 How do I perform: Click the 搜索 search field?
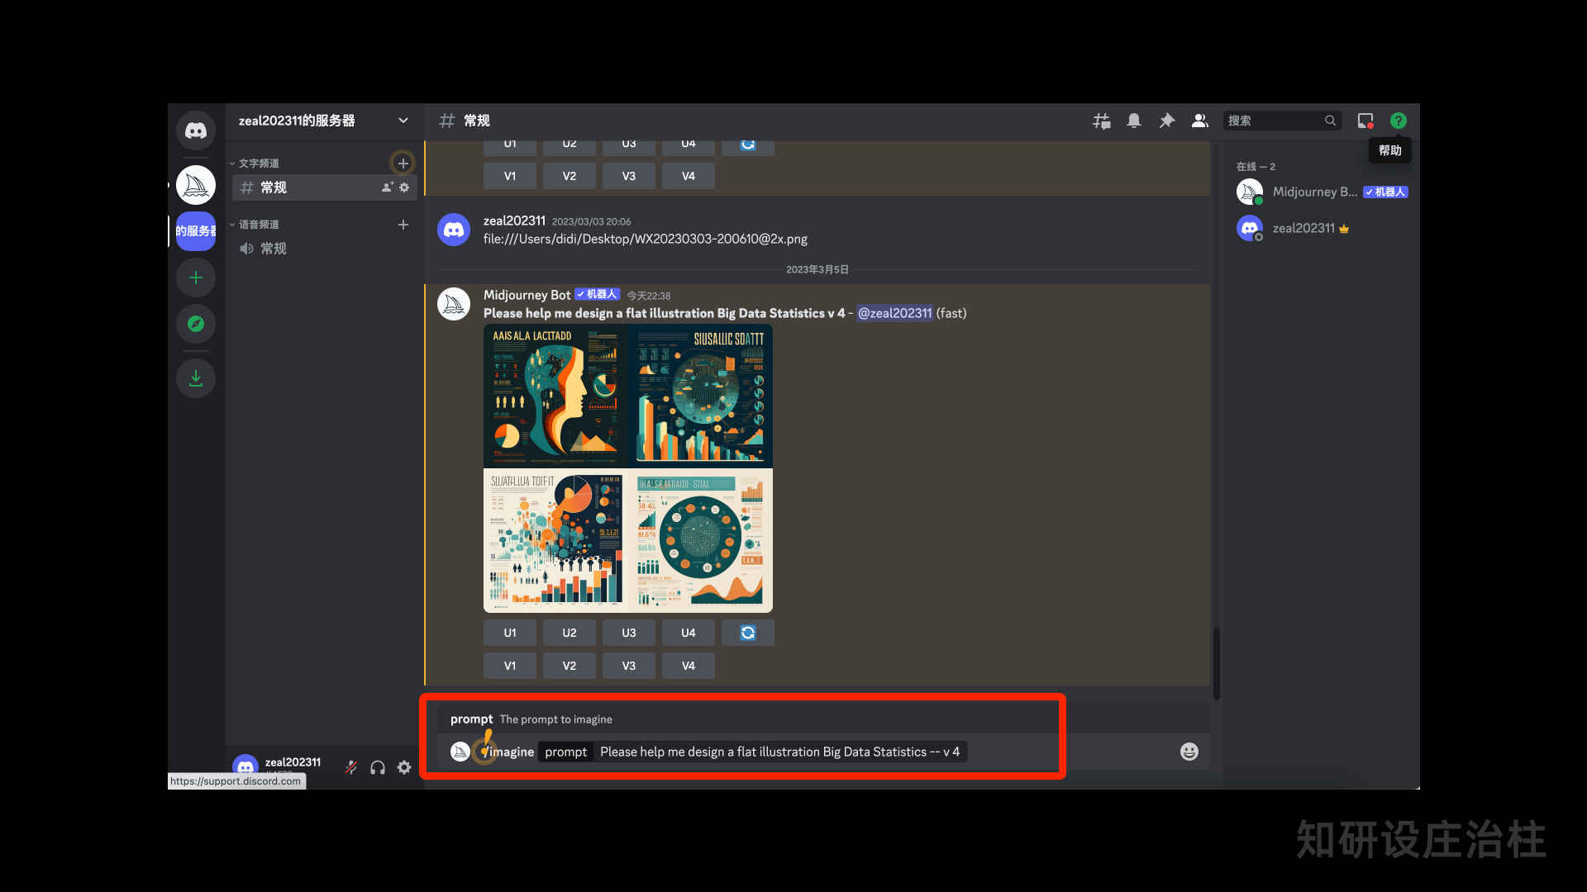click(x=1275, y=121)
